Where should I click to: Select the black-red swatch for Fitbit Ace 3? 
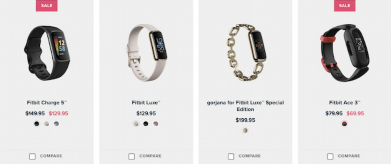tap(344, 124)
